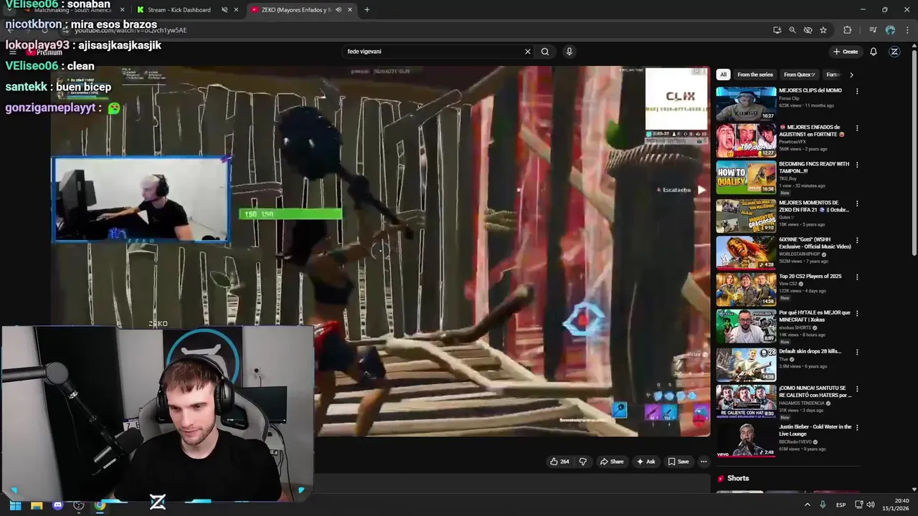Open MEJORES MOMENTOS DE ZEKO EN FIFA 21 title
The height and width of the screenshot is (516, 918).
click(x=814, y=206)
